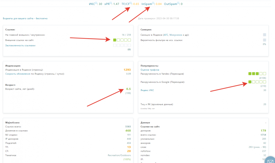Open the mail chat widget icon
The image size is (275, 163).
coord(270,161)
